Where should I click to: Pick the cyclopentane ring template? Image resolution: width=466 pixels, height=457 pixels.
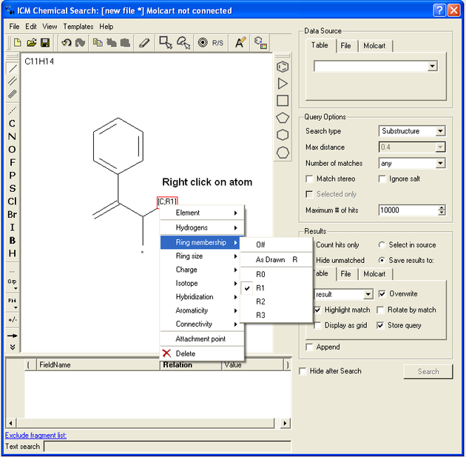283,118
